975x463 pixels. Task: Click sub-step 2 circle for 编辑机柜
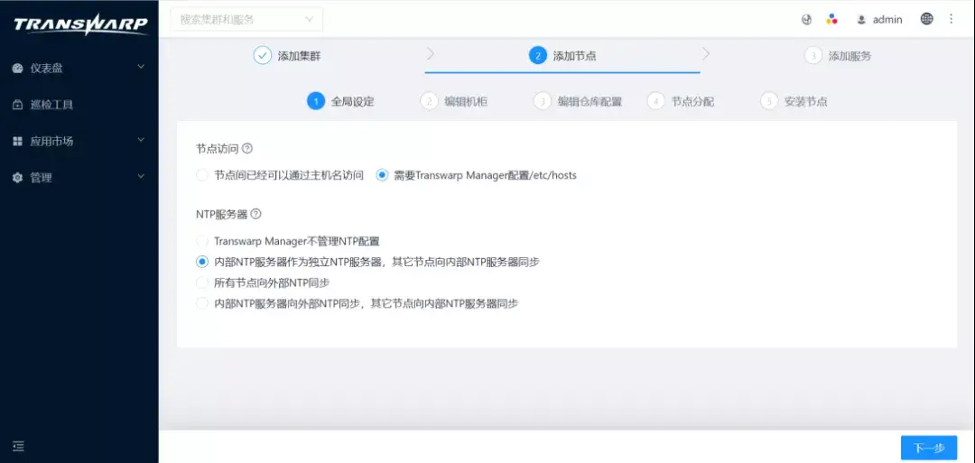[x=429, y=101]
